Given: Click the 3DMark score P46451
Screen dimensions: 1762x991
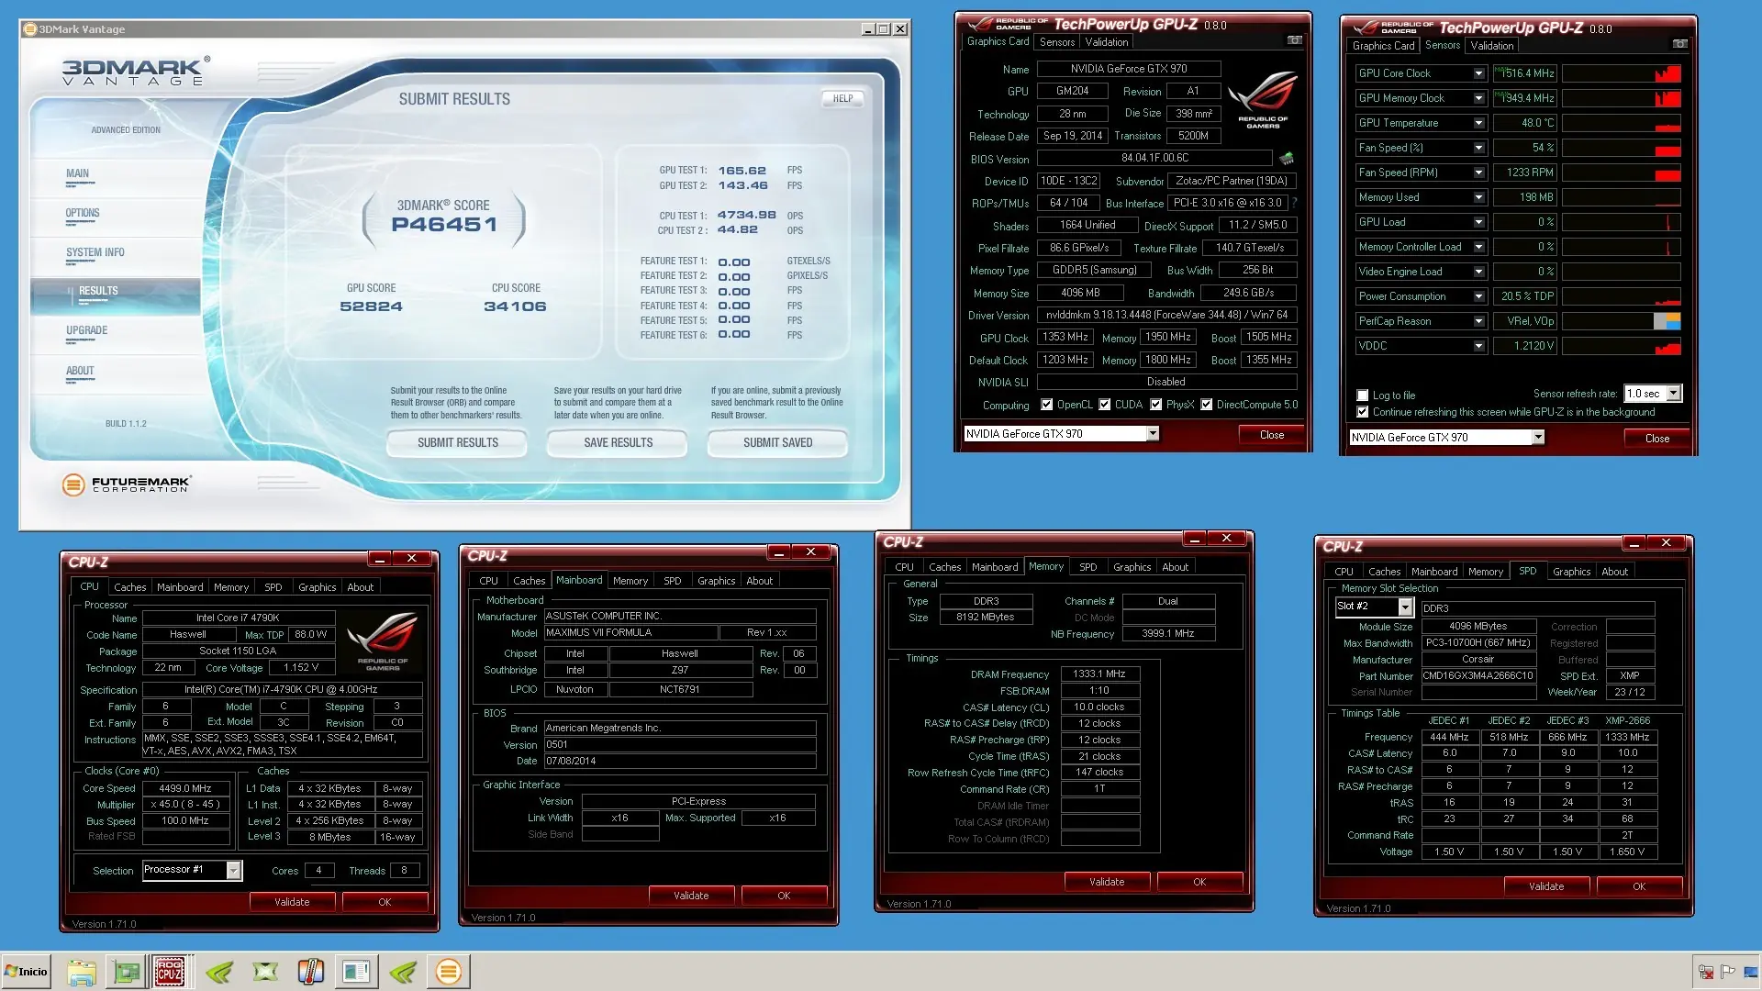Looking at the screenshot, I should (x=444, y=225).
